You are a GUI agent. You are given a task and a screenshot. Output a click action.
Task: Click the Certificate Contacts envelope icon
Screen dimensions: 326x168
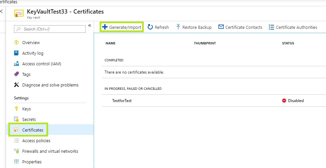pos(221,27)
